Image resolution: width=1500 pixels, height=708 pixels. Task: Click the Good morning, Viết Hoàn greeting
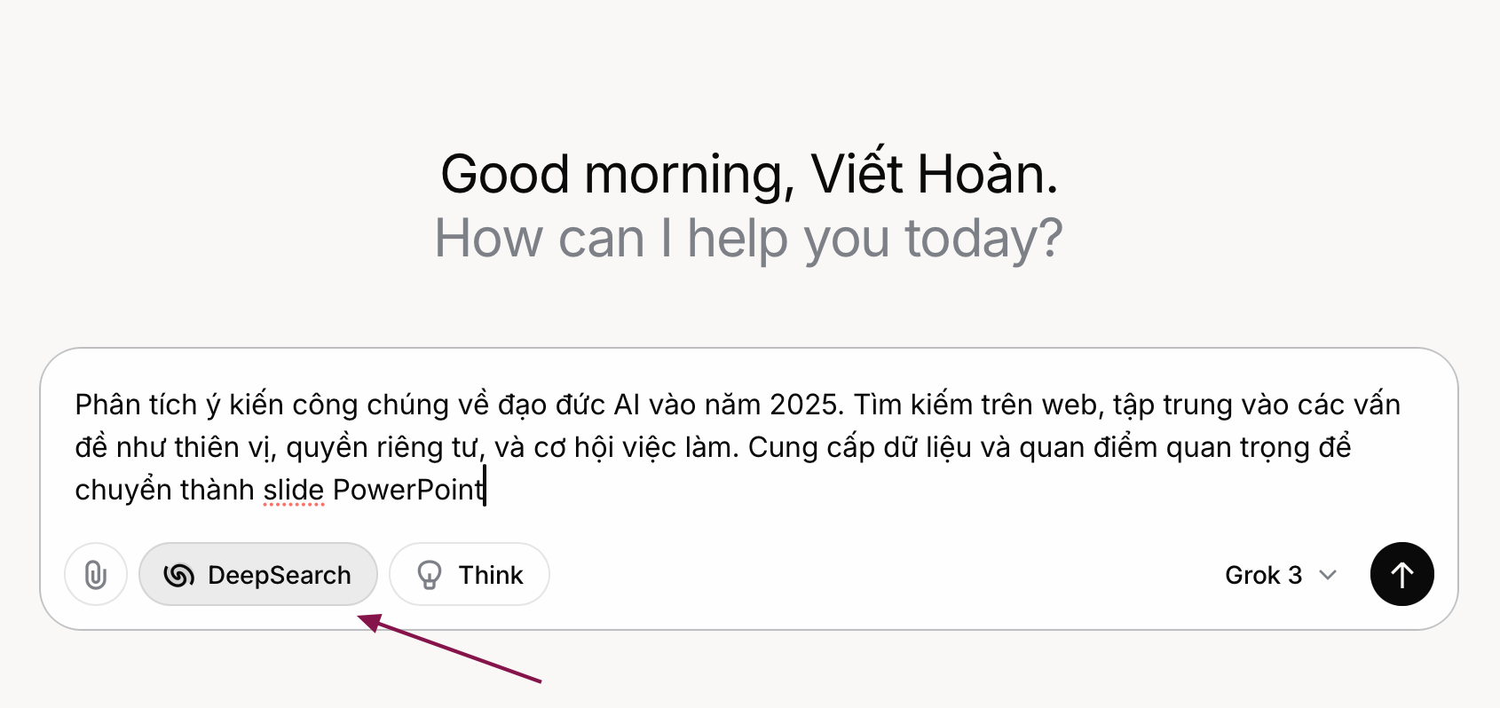(749, 174)
